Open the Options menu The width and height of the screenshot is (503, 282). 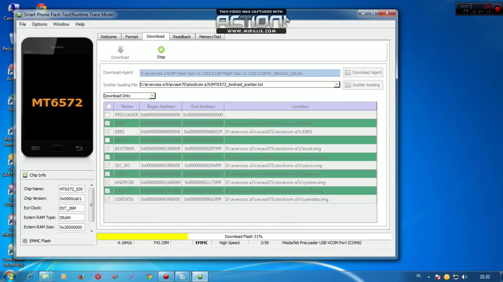click(x=39, y=24)
